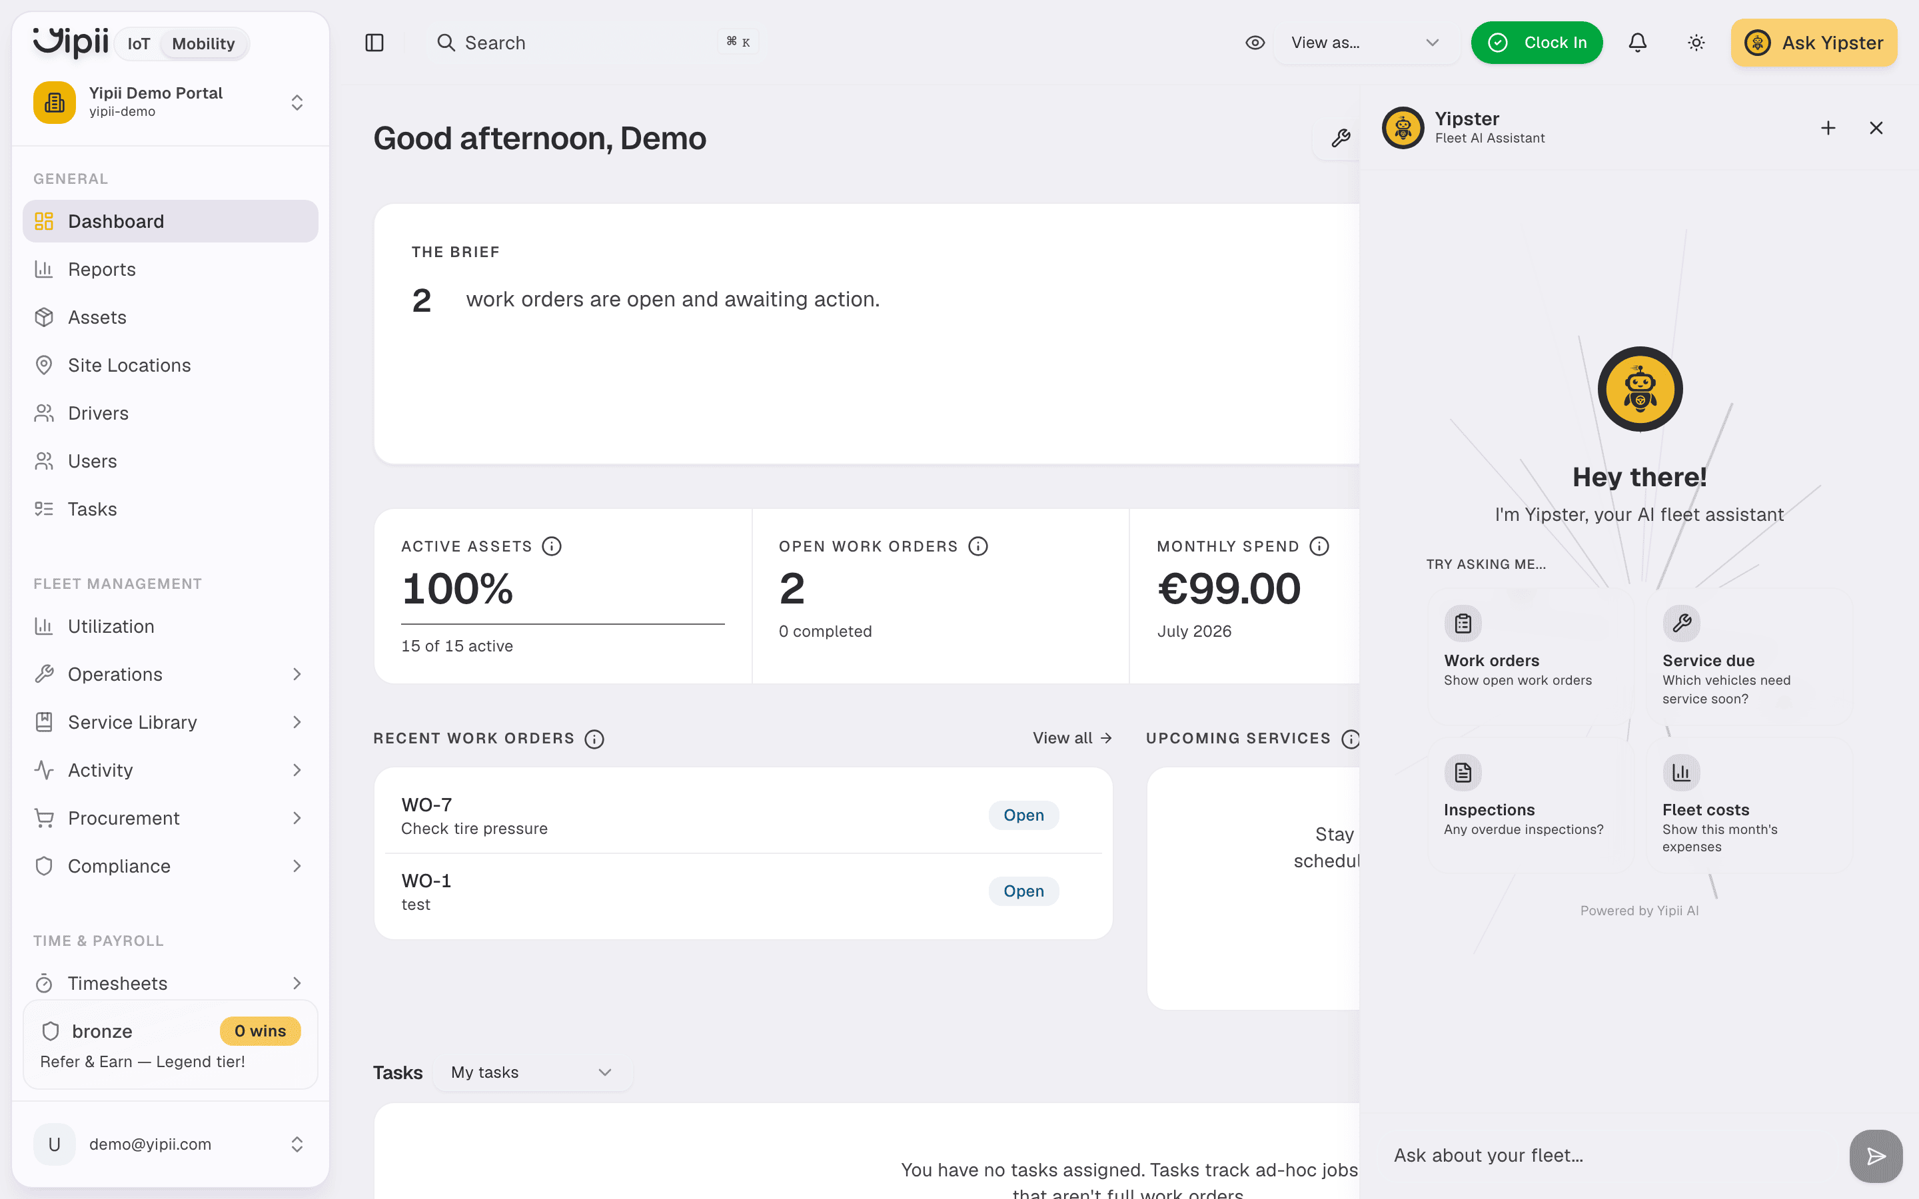This screenshot has width=1919, height=1199.
Task: Close the Yipster assistant panel
Action: (1876, 128)
